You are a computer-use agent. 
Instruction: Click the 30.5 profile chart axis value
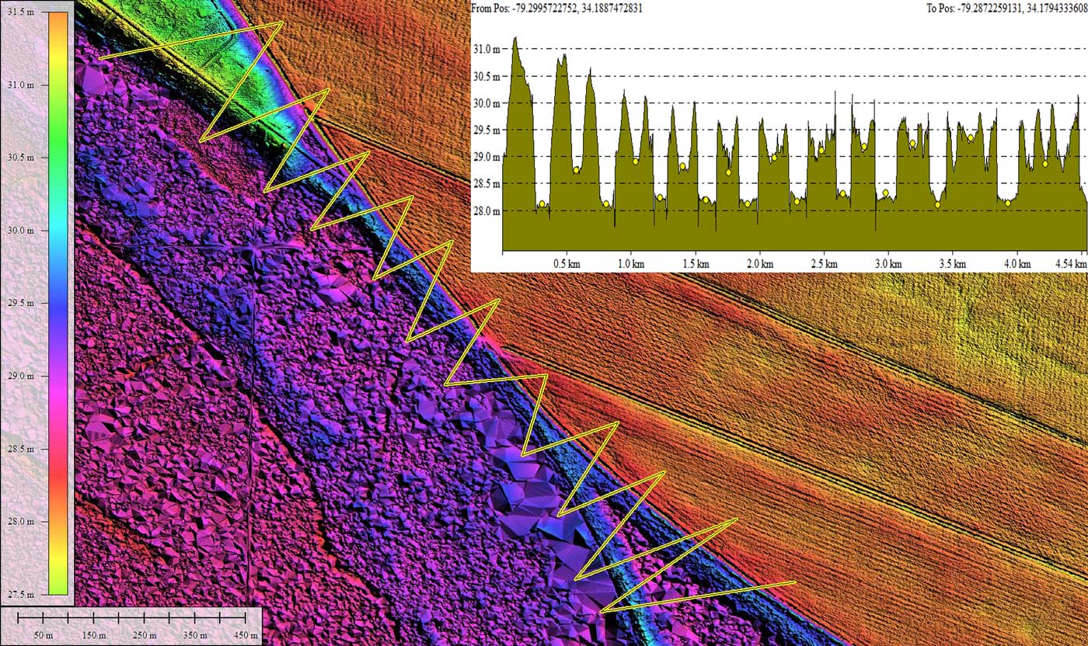pos(486,76)
